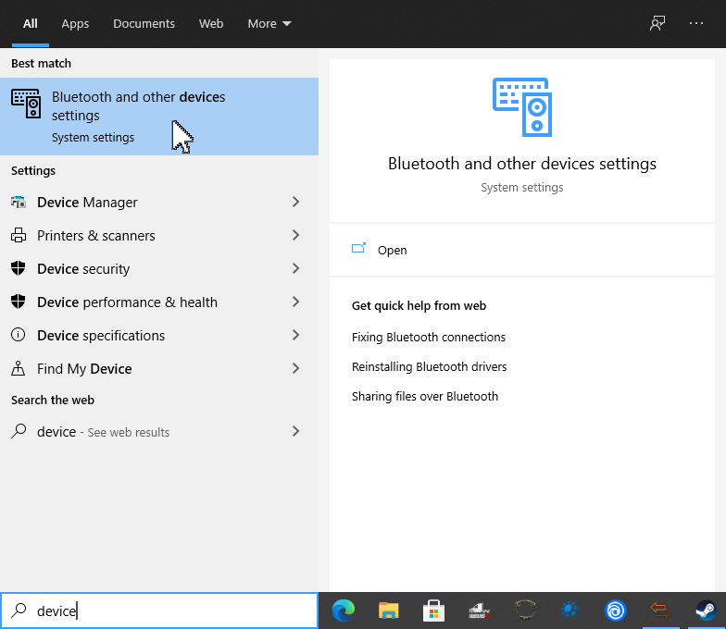
Task: Open the Ubisoft Connect taskbar icon
Action: (615, 610)
